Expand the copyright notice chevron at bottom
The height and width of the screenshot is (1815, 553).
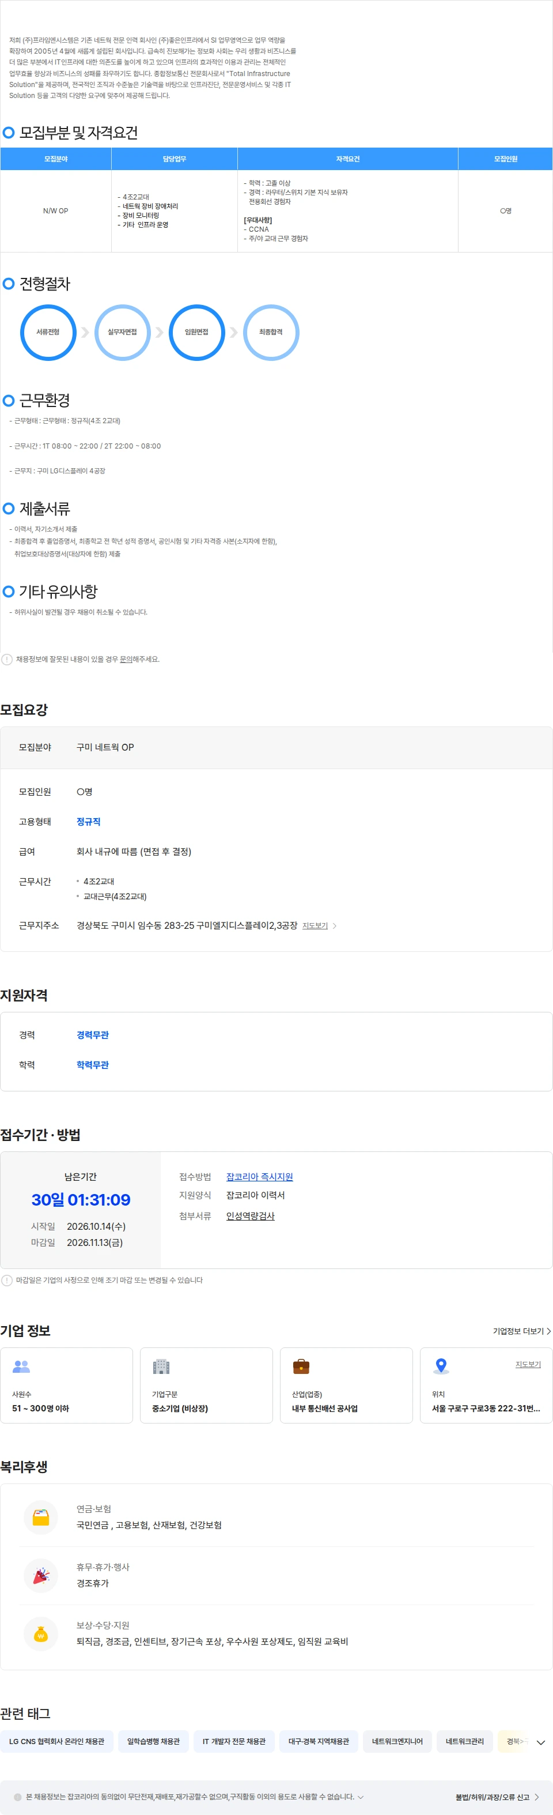tap(361, 1797)
